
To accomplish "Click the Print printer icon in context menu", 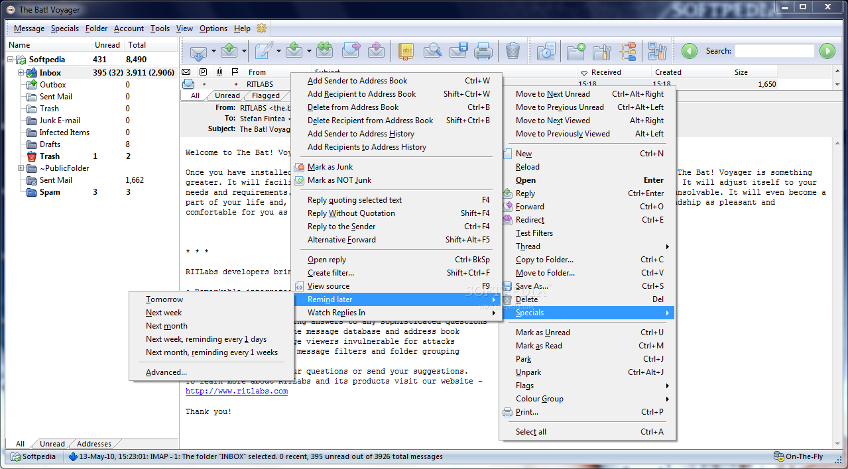I will pos(508,412).
